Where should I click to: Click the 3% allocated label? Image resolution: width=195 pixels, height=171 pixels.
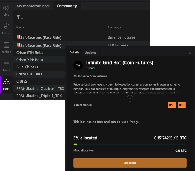point(85,138)
